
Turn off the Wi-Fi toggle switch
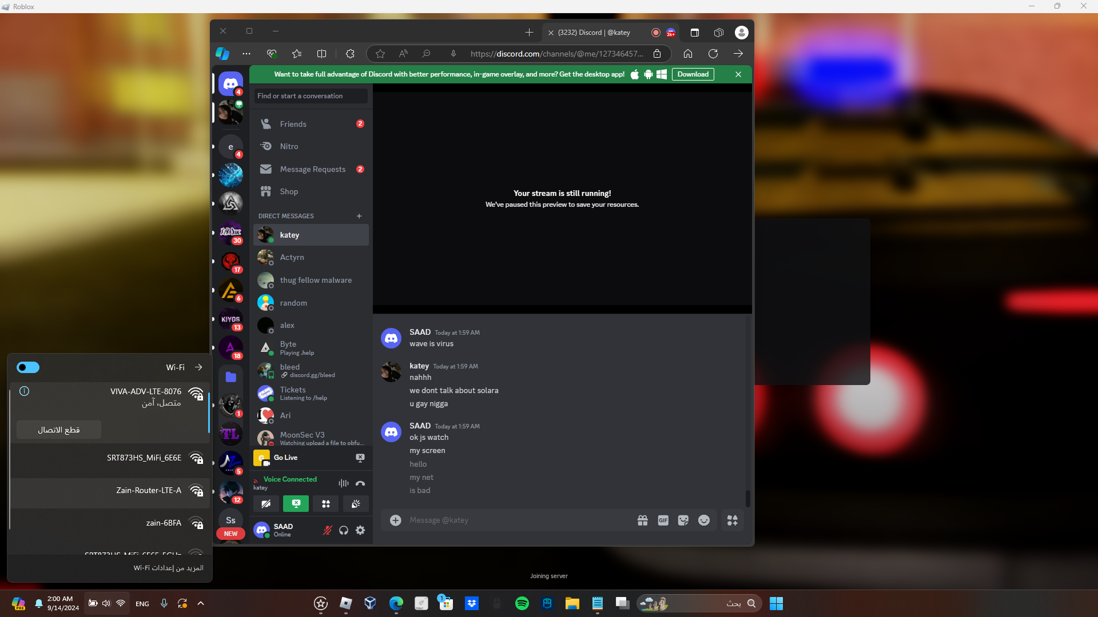28,367
